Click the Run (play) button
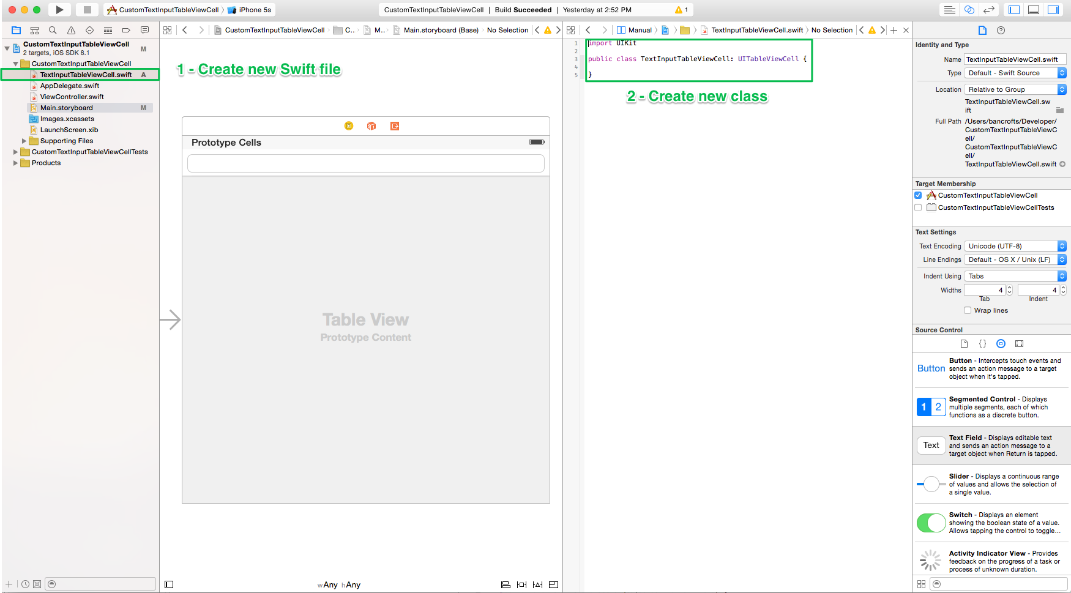Viewport: 1071px width, 593px height. click(59, 10)
